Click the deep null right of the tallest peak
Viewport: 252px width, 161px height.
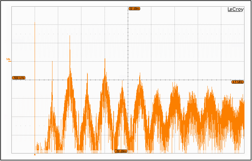(79, 149)
